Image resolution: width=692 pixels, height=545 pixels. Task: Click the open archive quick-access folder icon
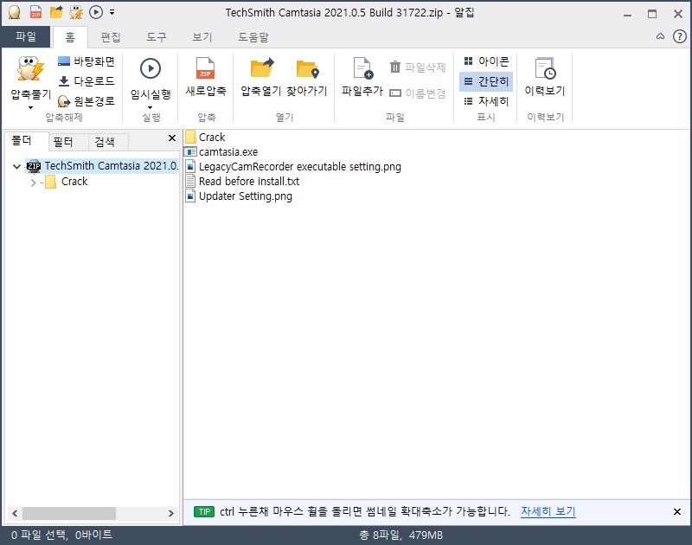pyautogui.click(x=56, y=12)
